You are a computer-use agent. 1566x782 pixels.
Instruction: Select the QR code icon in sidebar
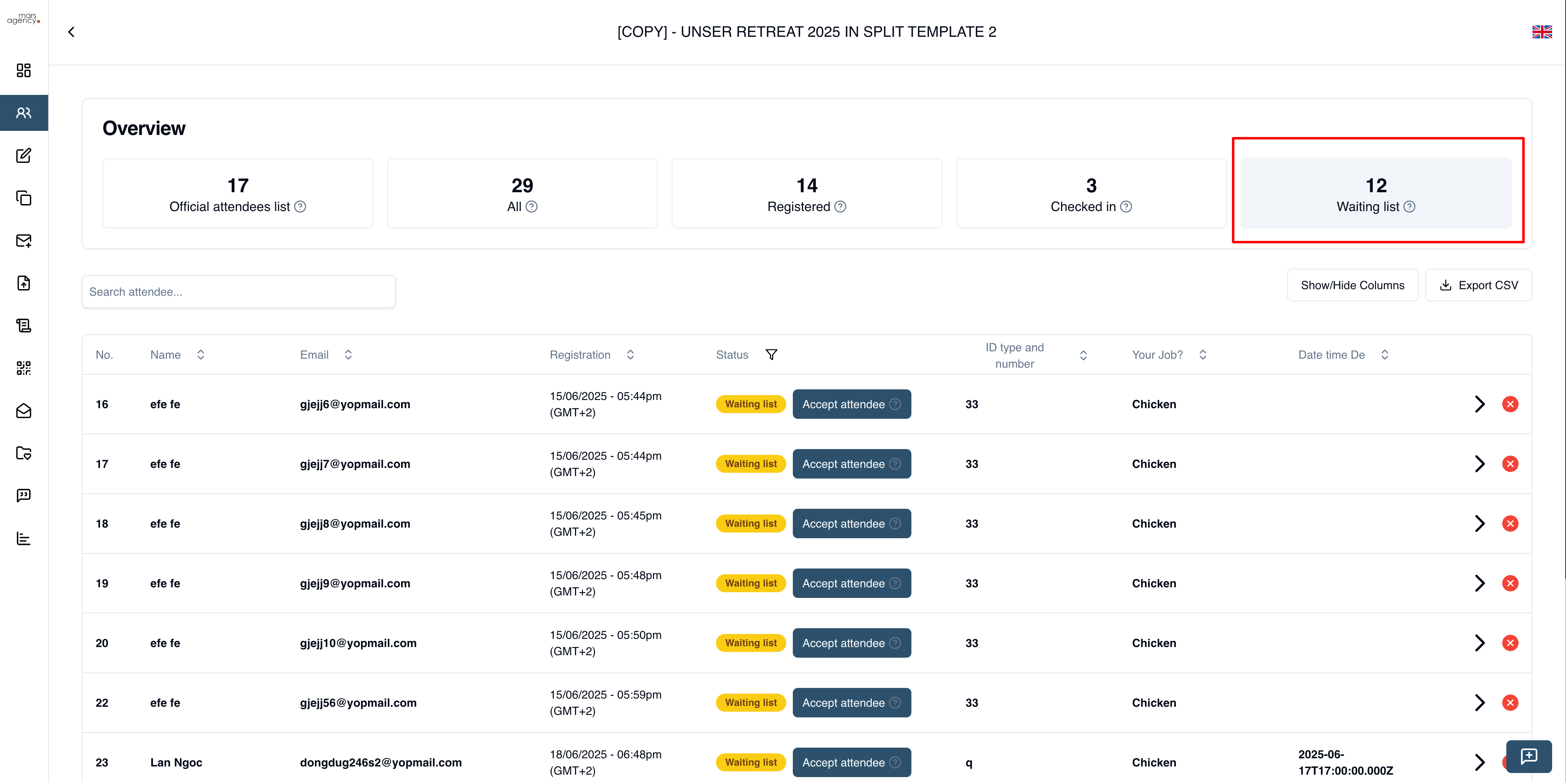click(x=24, y=368)
